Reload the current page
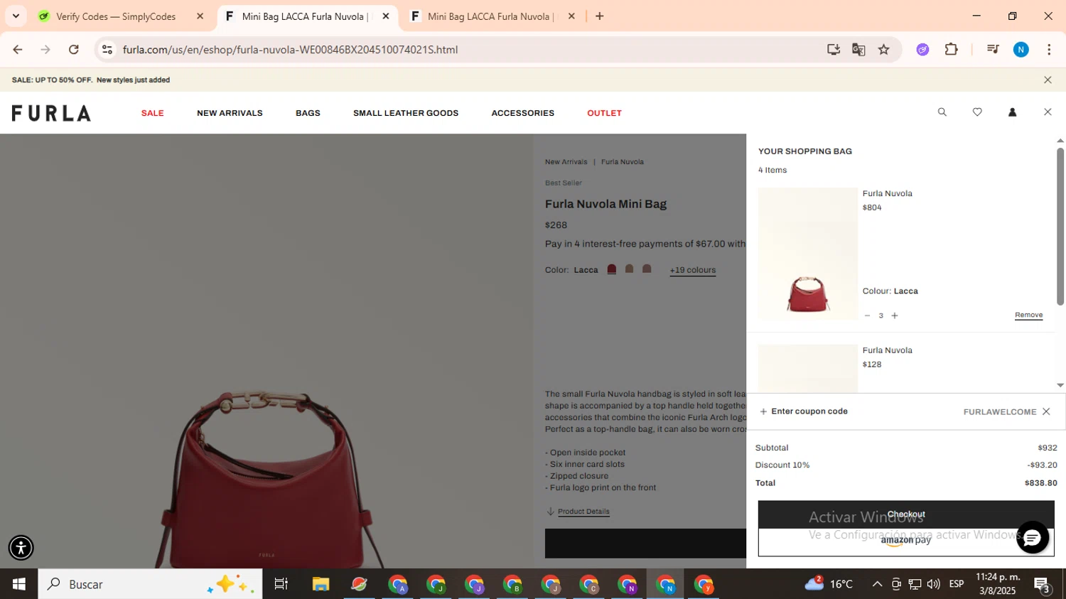The width and height of the screenshot is (1066, 599). pos(74,50)
